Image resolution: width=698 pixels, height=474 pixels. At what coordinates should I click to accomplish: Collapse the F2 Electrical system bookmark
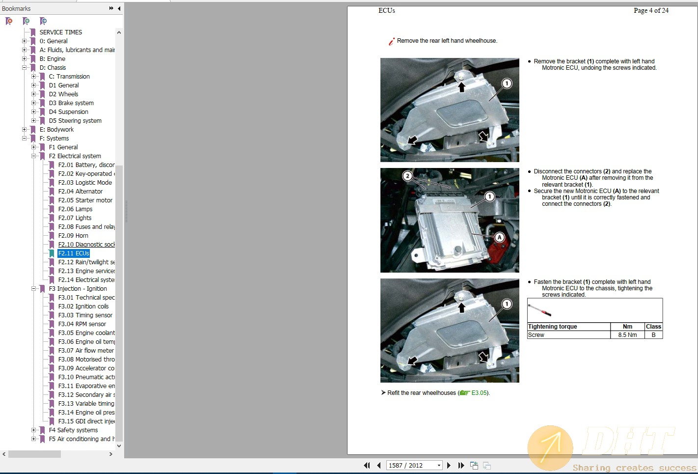point(33,156)
